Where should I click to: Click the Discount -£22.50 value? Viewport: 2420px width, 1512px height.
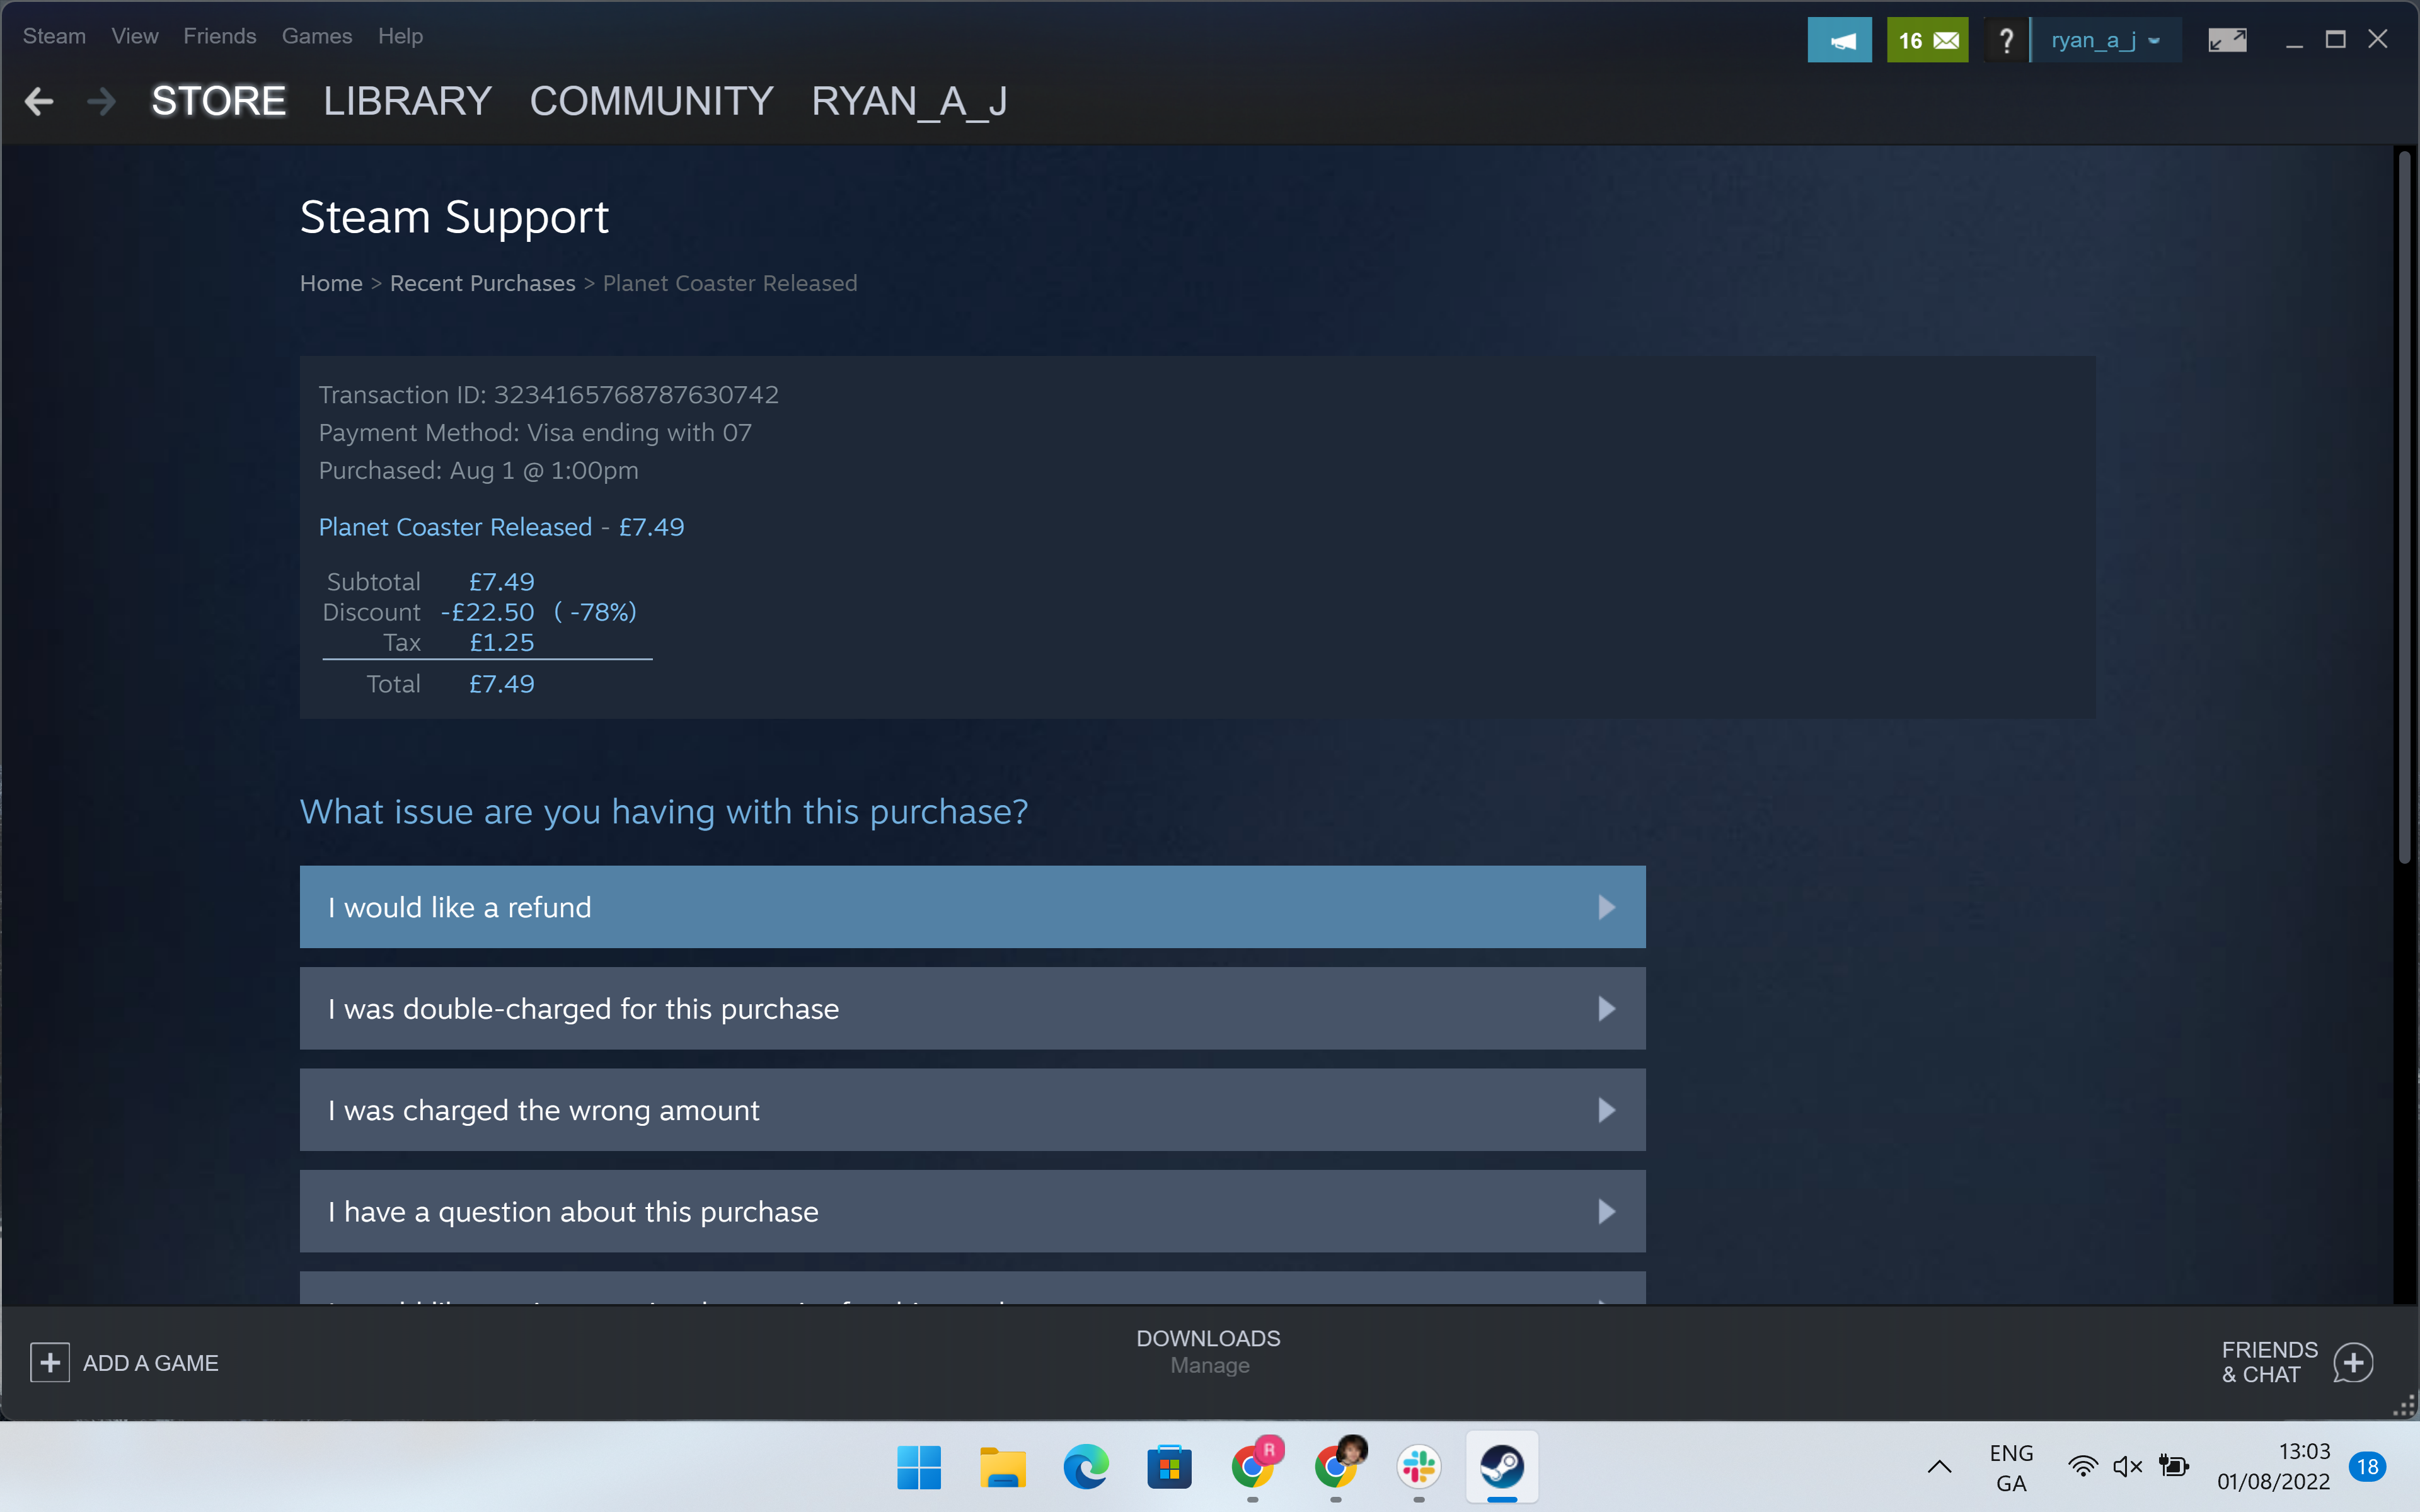click(487, 612)
